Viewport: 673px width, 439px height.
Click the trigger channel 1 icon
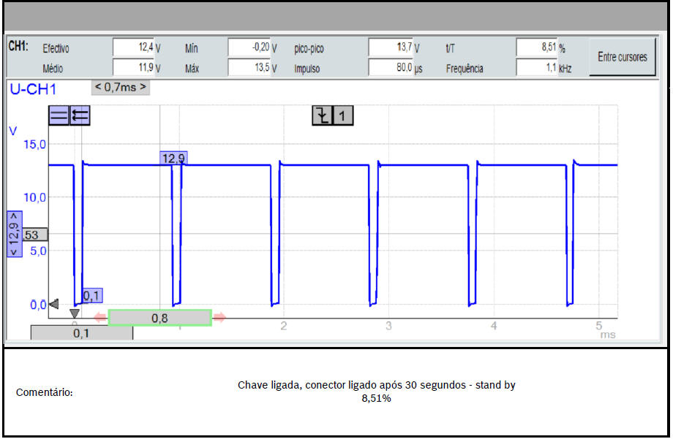(x=343, y=115)
